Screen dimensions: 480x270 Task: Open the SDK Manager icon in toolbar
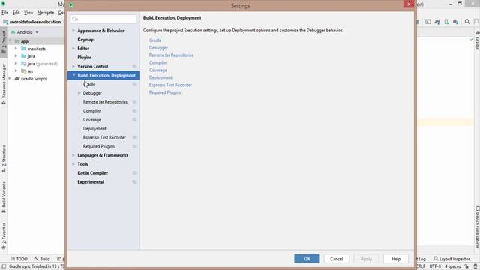[456, 22]
